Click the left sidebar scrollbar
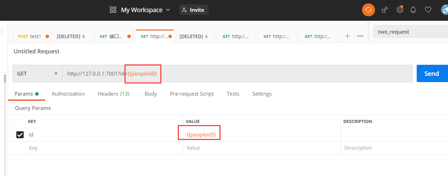This screenshot has height=176, width=448. pyautogui.click(x=5, y=79)
